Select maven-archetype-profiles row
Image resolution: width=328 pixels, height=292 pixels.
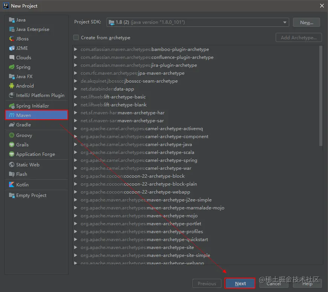(x=196, y=232)
